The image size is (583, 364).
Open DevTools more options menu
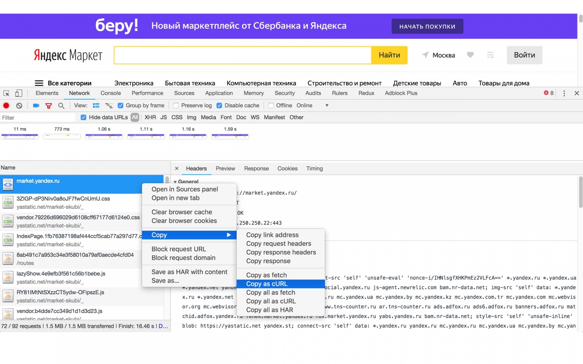pos(564,93)
